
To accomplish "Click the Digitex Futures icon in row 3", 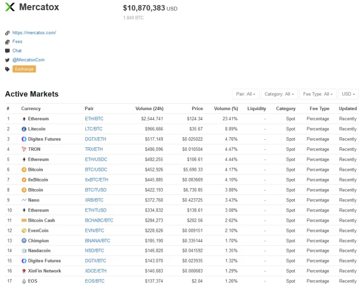I will 24,139.
